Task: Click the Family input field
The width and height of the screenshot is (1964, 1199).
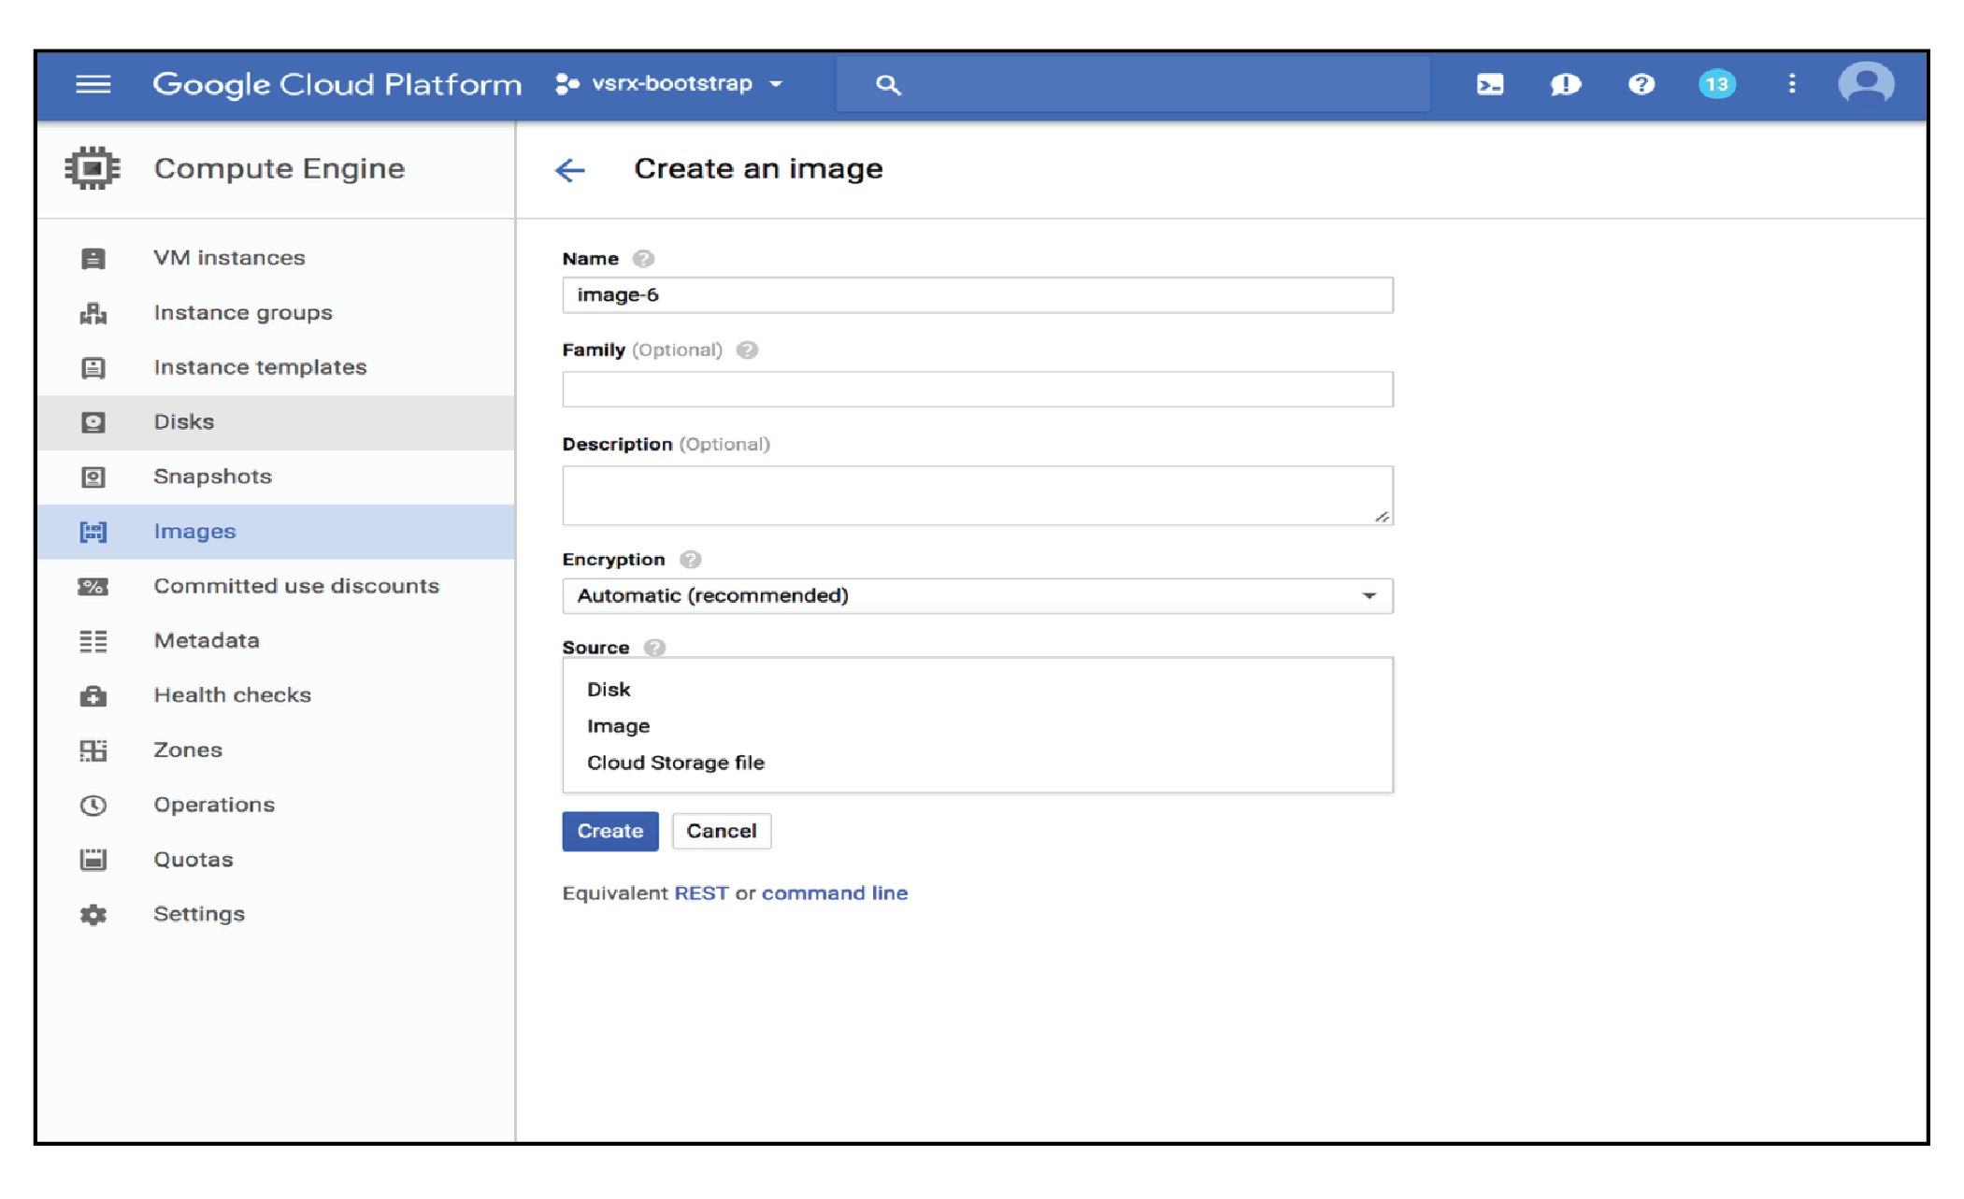Action: point(977,389)
